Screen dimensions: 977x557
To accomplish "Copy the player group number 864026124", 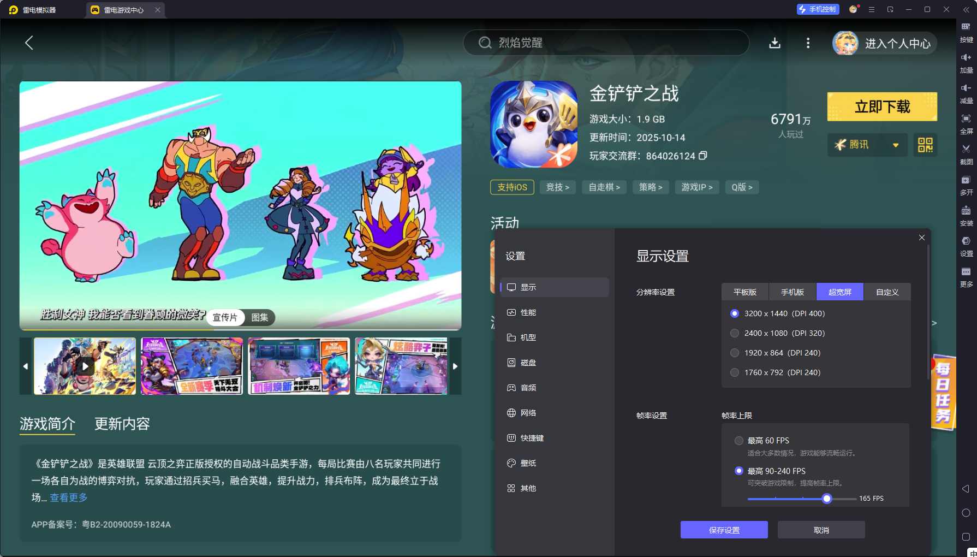I will (703, 156).
